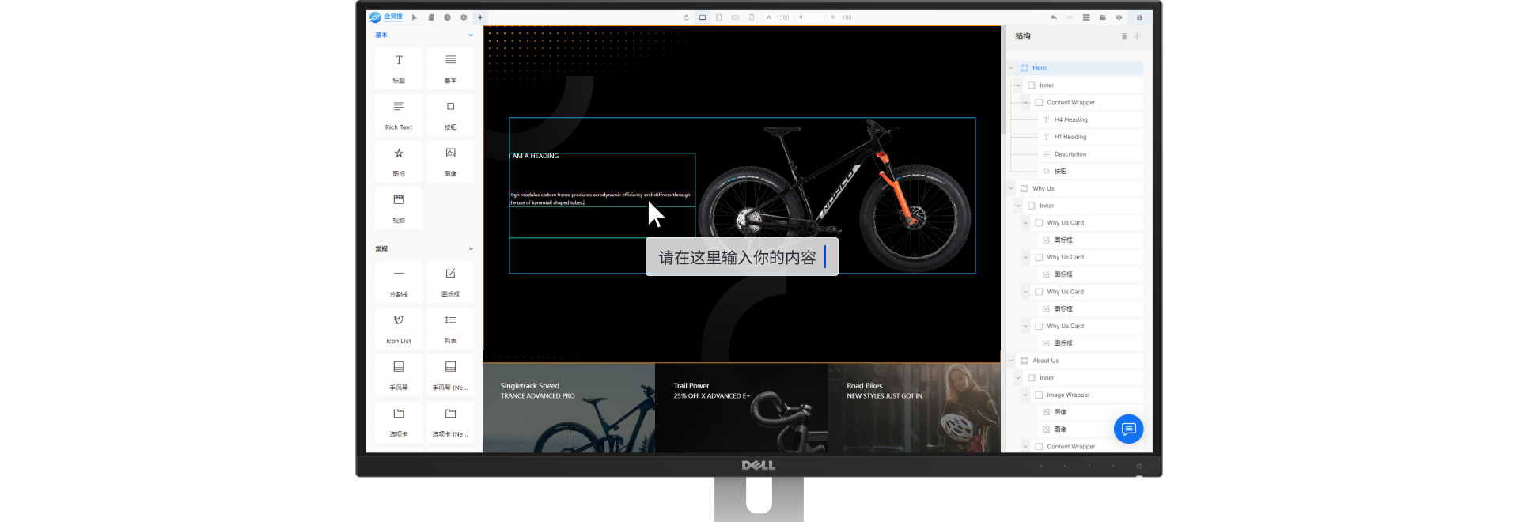
Task: Click the High modulus carbon frame description text
Action: coord(600,199)
